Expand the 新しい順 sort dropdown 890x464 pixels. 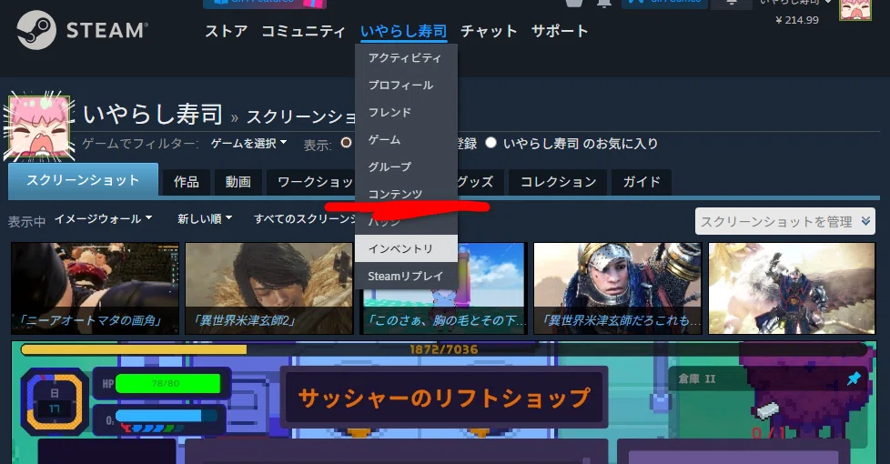(205, 219)
